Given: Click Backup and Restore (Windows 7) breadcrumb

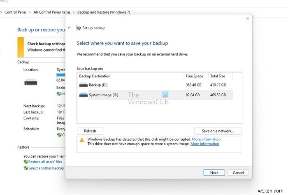Looking at the screenshot, I should click(x=104, y=12).
